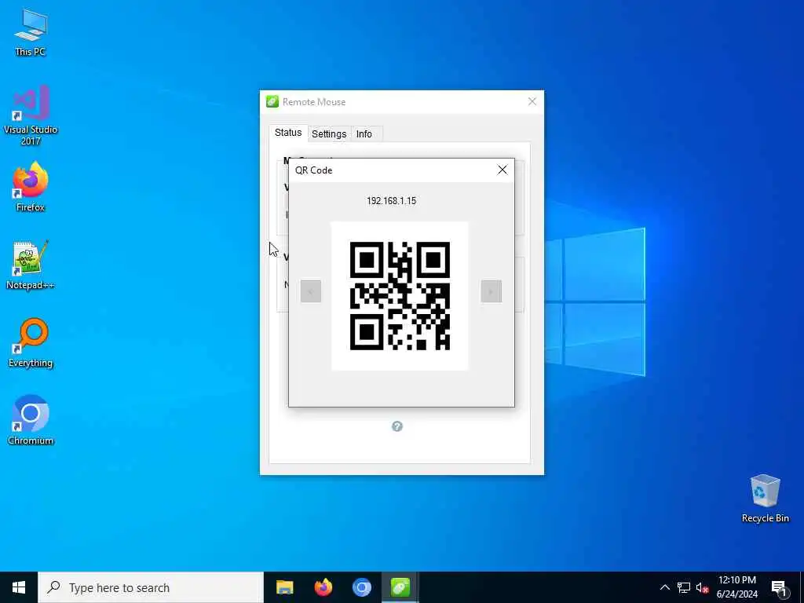The width and height of the screenshot is (804, 603).
Task: Select the This PC desktop icon
Action: pos(31,32)
